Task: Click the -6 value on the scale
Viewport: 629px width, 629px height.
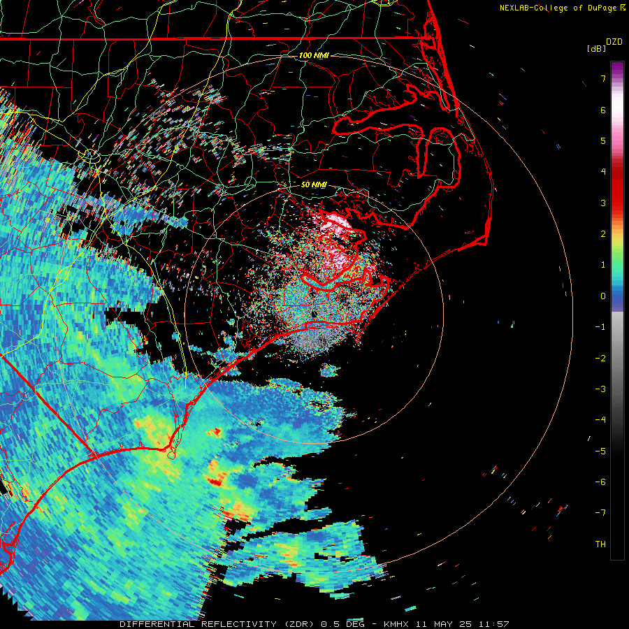Action: coord(600,482)
